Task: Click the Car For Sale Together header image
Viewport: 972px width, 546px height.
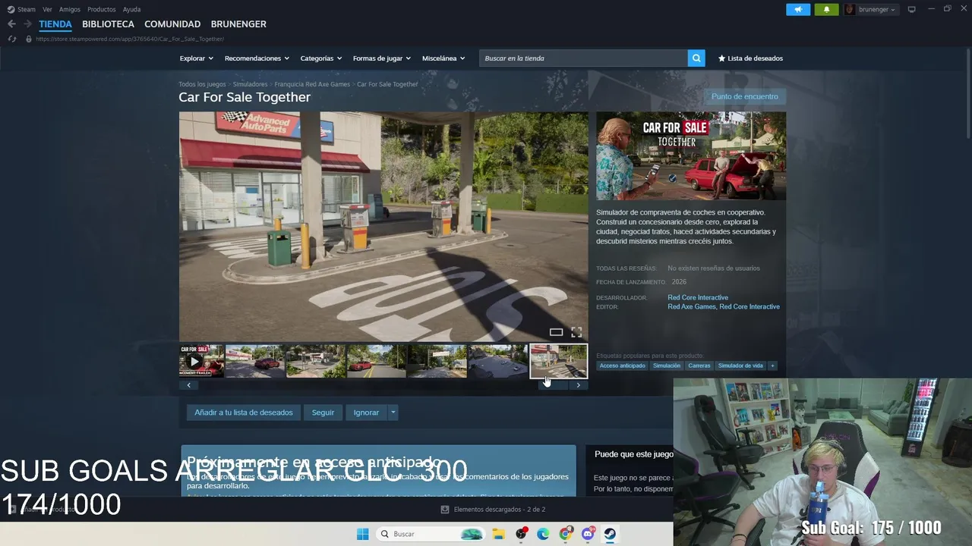Action: (691, 155)
